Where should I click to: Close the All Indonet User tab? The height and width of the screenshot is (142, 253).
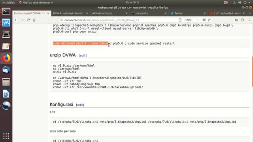(126, 13)
